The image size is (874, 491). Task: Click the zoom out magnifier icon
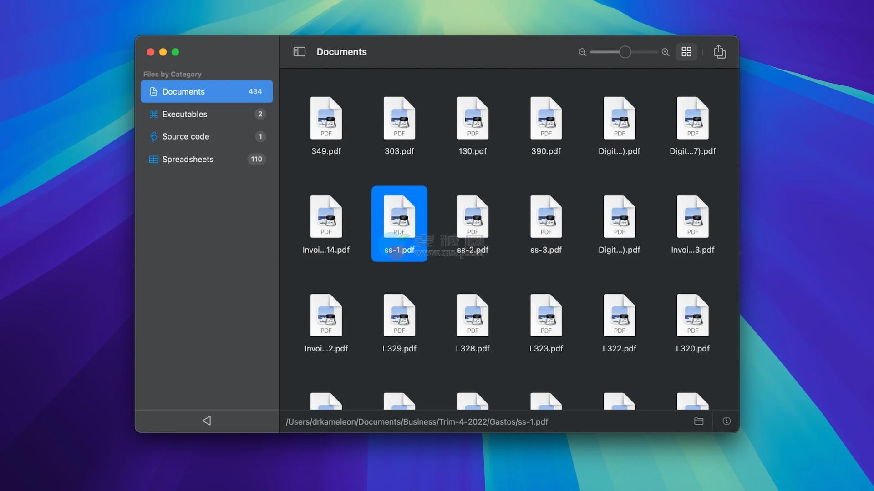click(x=582, y=52)
